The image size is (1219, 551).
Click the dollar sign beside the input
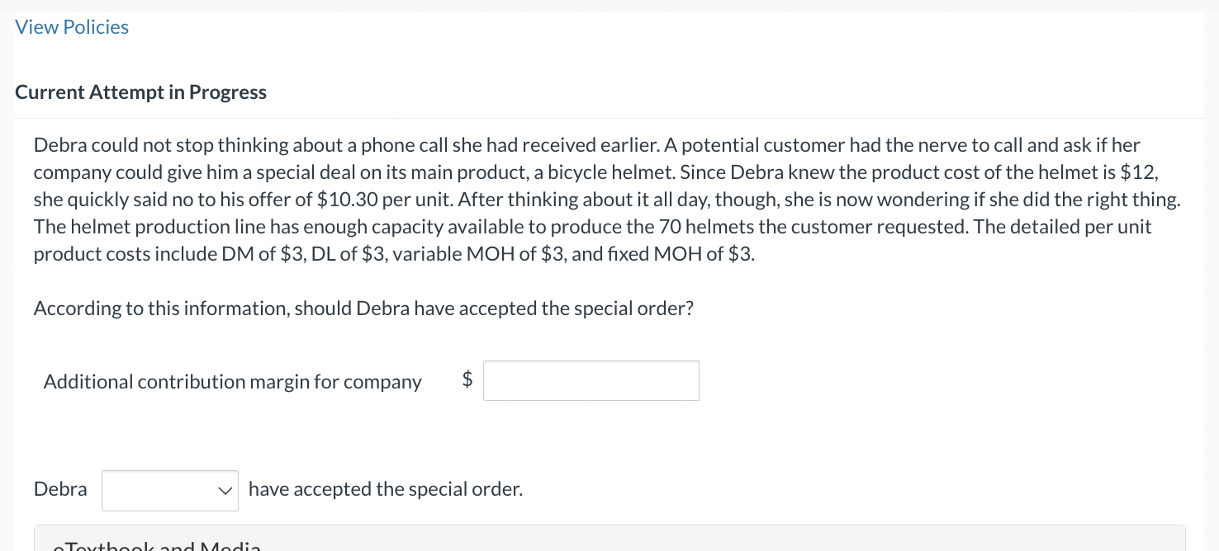point(467,379)
